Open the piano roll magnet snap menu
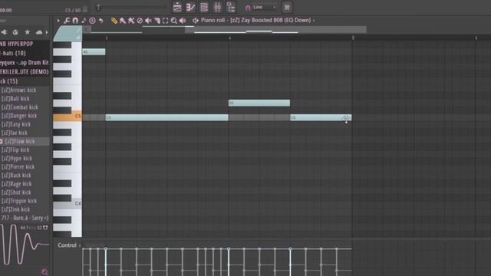 (75, 21)
